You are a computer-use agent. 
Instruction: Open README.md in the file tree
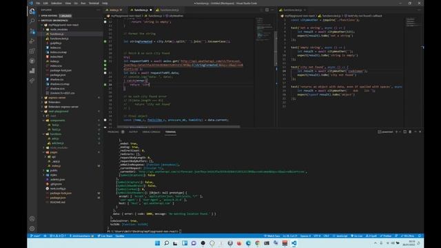point(58,202)
